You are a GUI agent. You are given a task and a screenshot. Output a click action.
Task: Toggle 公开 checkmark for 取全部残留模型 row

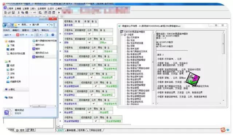click(x=96, y=121)
